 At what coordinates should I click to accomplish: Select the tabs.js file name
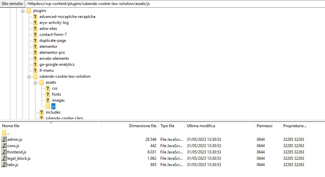13,165
